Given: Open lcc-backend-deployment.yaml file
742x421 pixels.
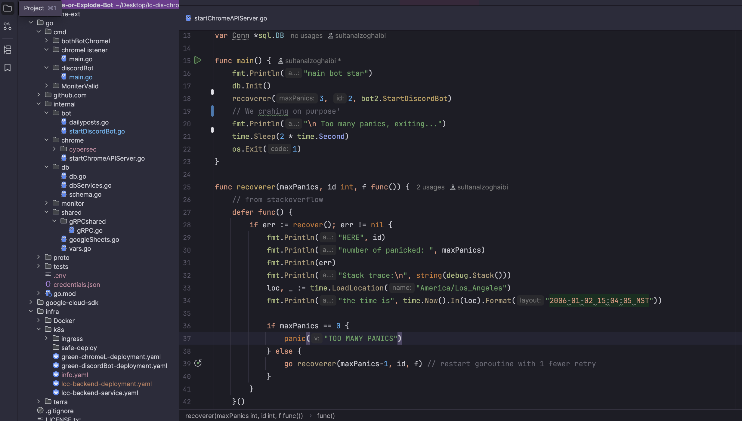Looking at the screenshot, I should [x=107, y=384].
